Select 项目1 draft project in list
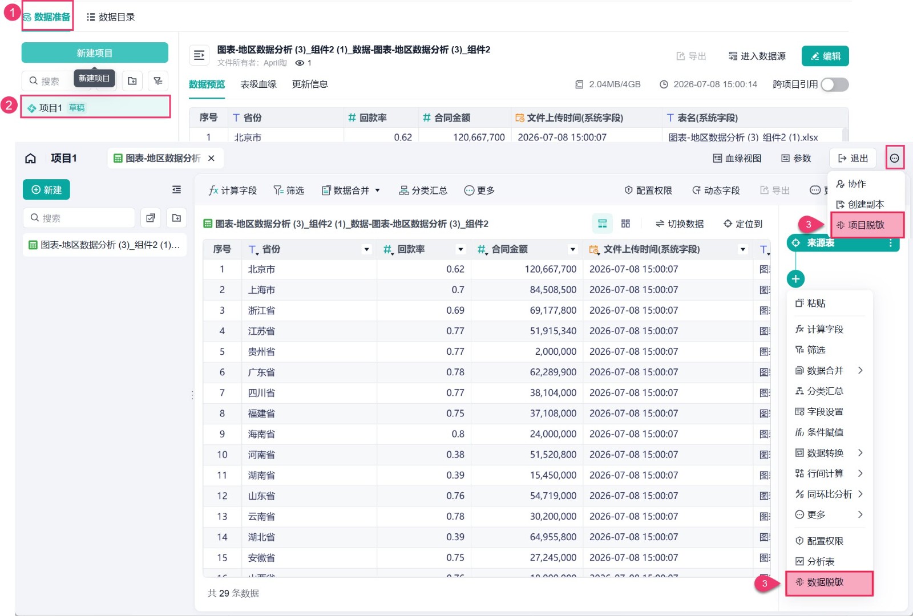Screen dimensions: 913x616 coord(95,107)
